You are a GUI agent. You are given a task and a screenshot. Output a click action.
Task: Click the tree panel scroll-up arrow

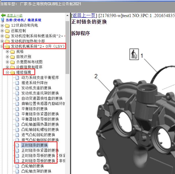click(67, 16)
